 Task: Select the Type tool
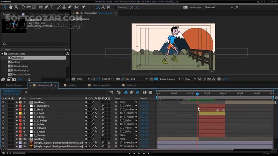pyautogui.click(x=52, y=7)
